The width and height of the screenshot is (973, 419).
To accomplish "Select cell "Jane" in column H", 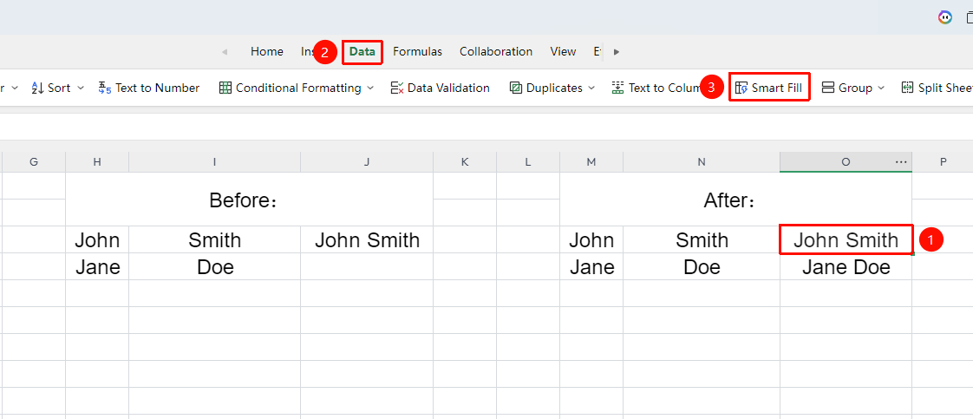I will pos(97,267).
